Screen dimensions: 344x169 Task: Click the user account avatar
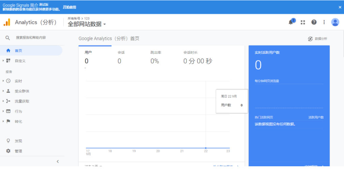[335, 22]
